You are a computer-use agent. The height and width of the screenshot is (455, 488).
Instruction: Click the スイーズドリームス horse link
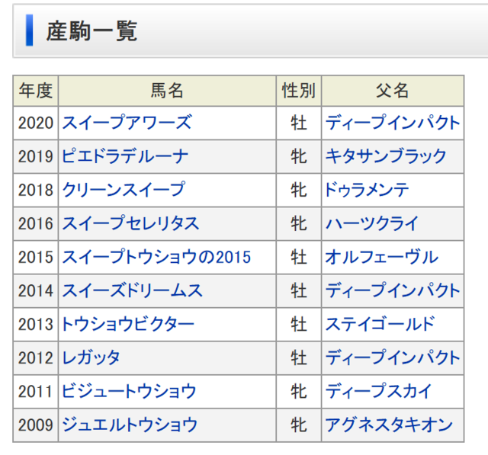click(133, 290)
